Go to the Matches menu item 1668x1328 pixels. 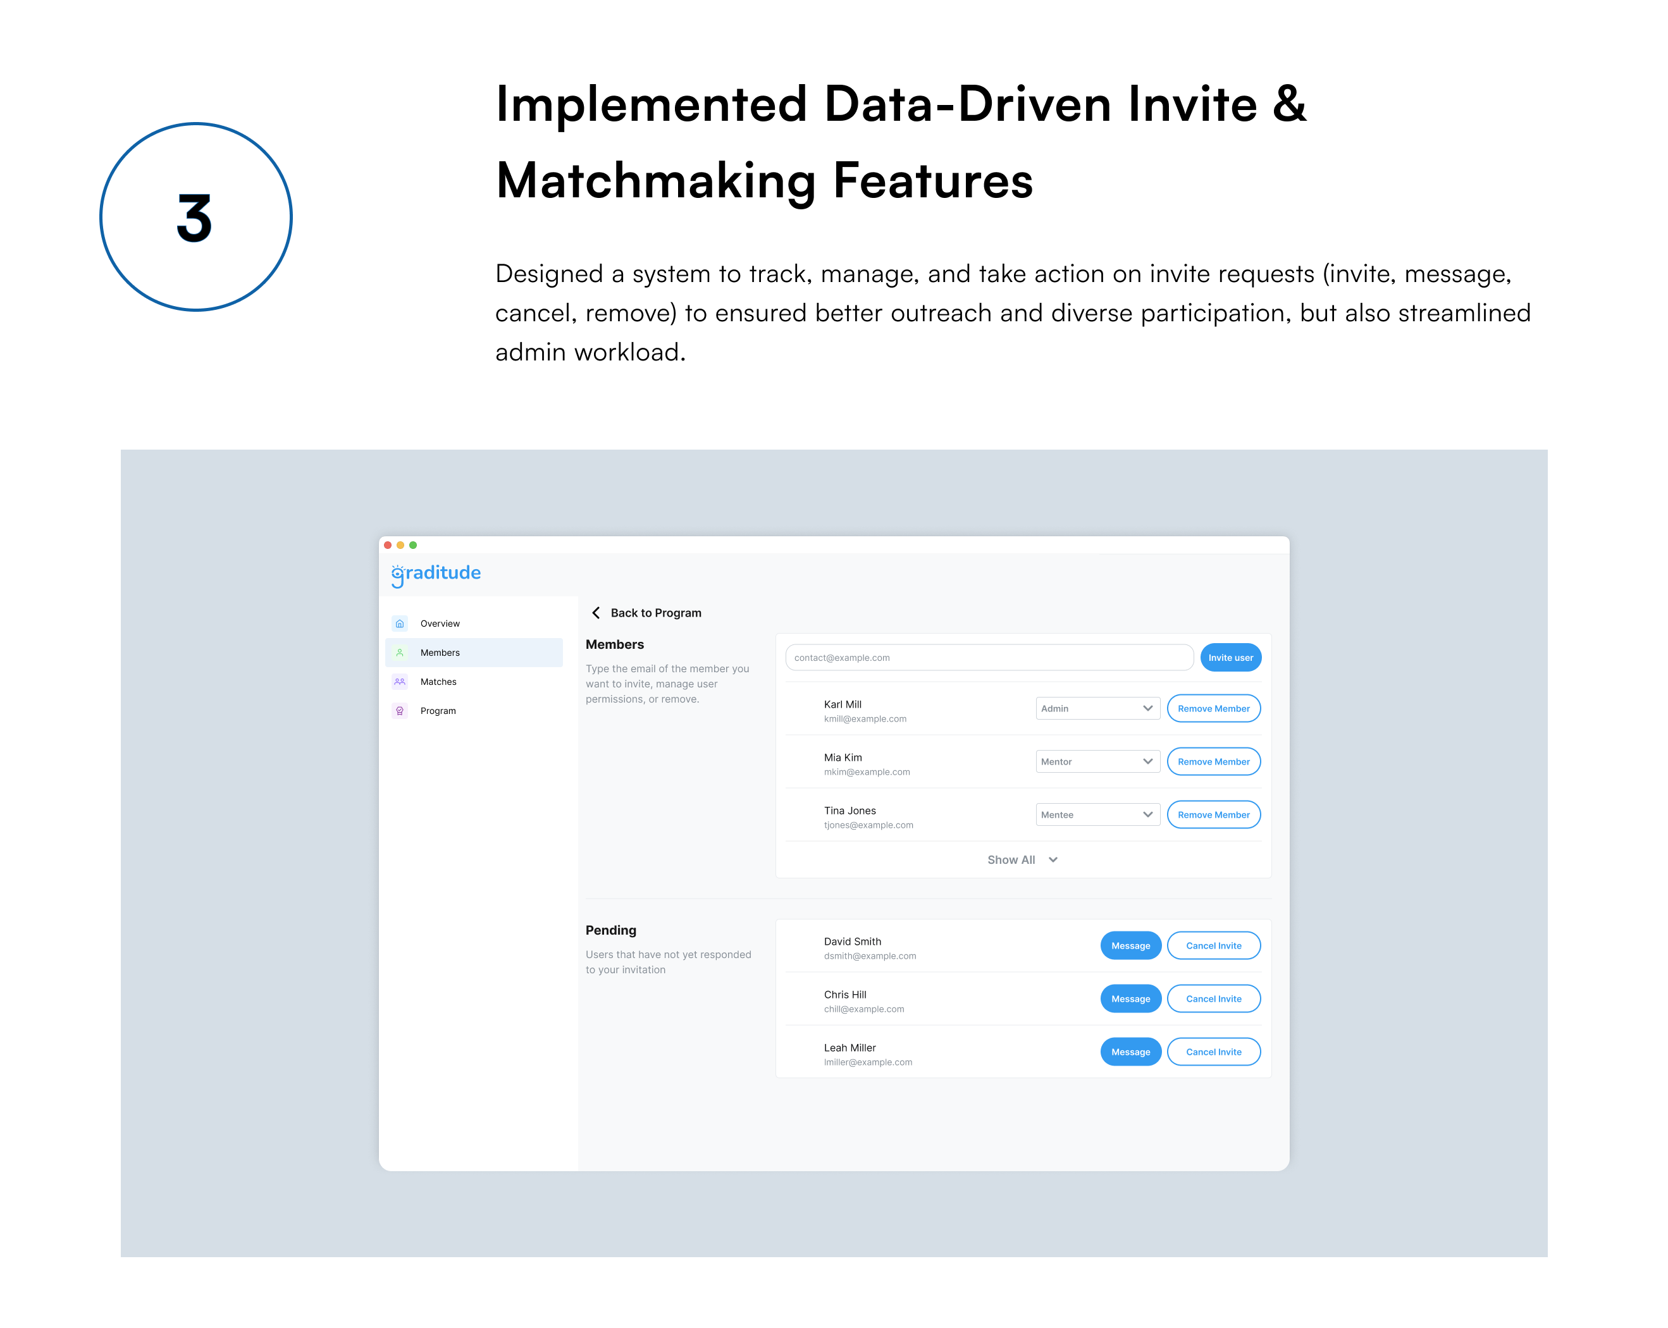438,682
